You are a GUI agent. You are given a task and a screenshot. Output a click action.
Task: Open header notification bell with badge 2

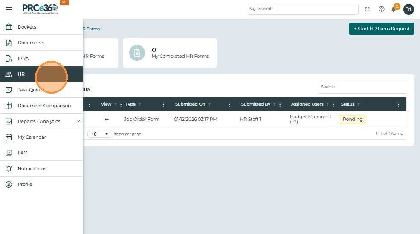(x=394, y=9)
